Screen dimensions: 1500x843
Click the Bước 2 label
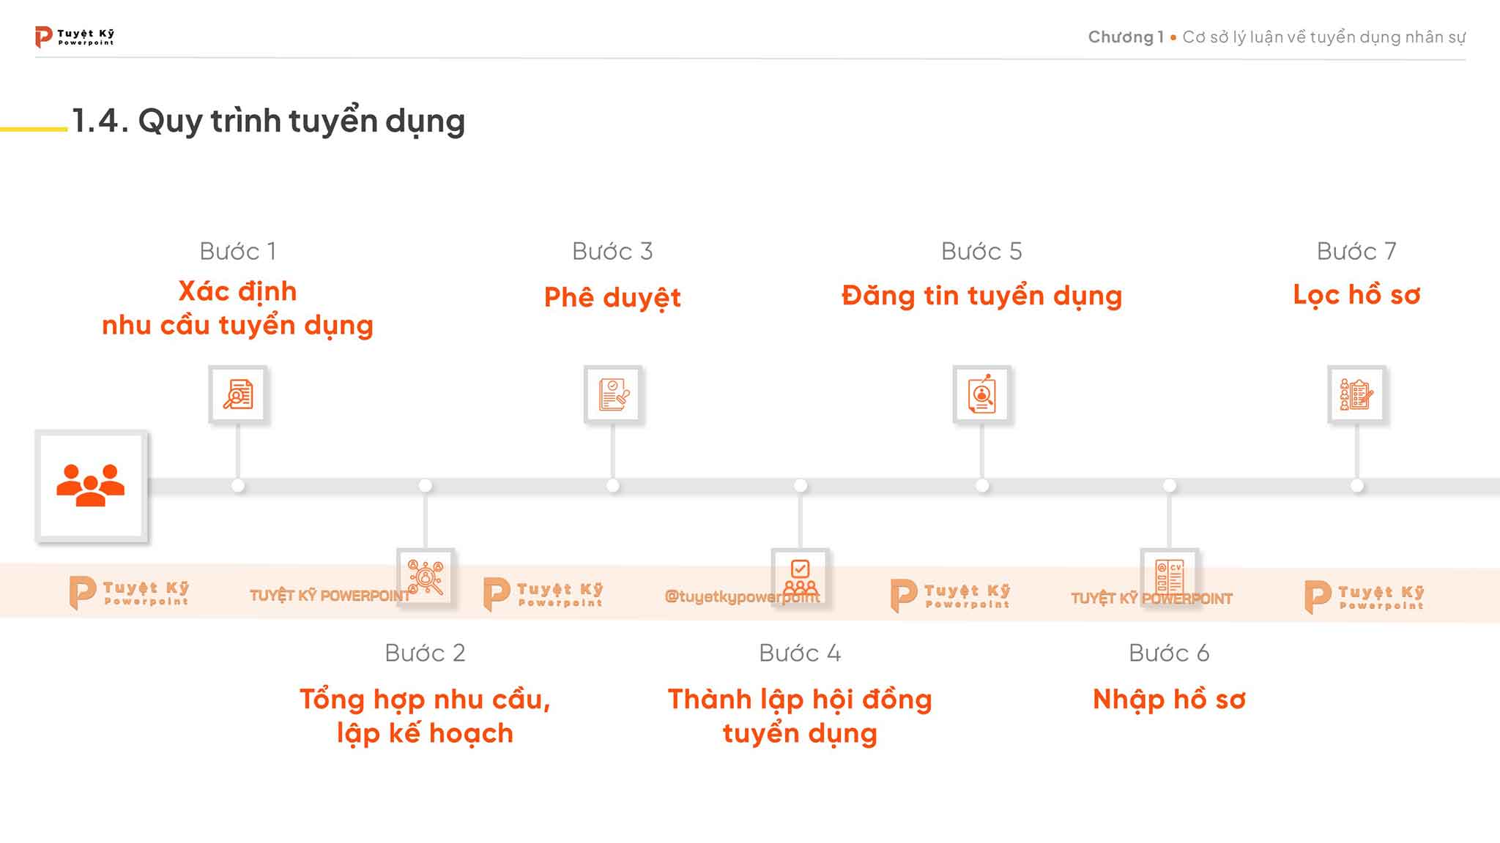tap(426, 653)
